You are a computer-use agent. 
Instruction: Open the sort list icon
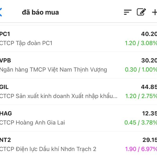click(x=128, y=12)
